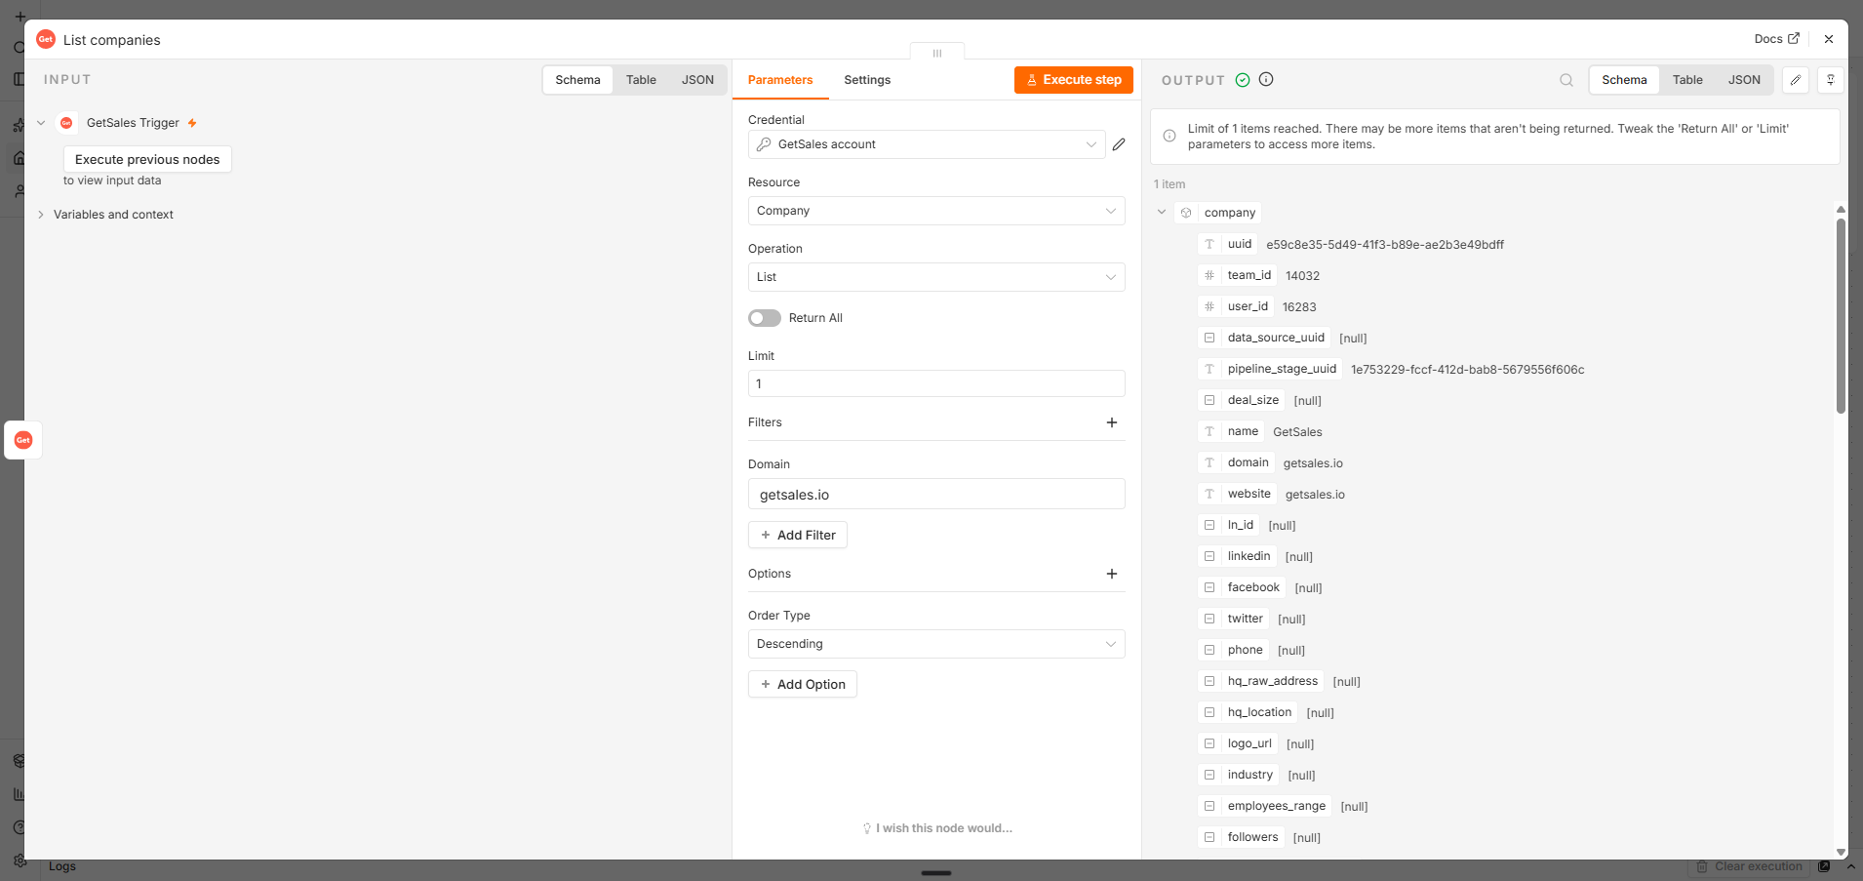Click the GetSales Trigger node icon
Image resolution: width=1863 pixels, height=881 pixels.
(66, 123)
